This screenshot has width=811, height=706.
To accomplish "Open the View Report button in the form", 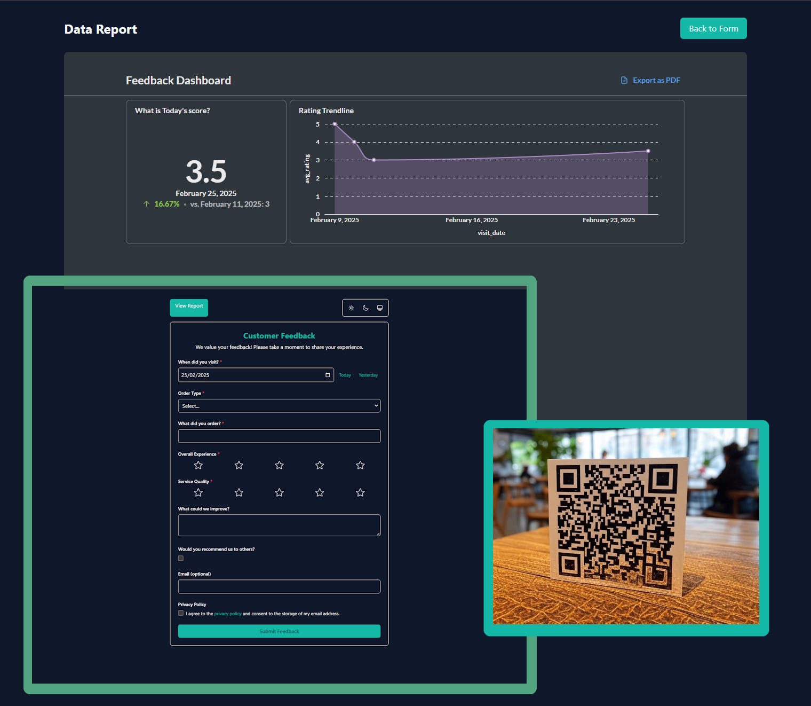I will pos(189,307).
